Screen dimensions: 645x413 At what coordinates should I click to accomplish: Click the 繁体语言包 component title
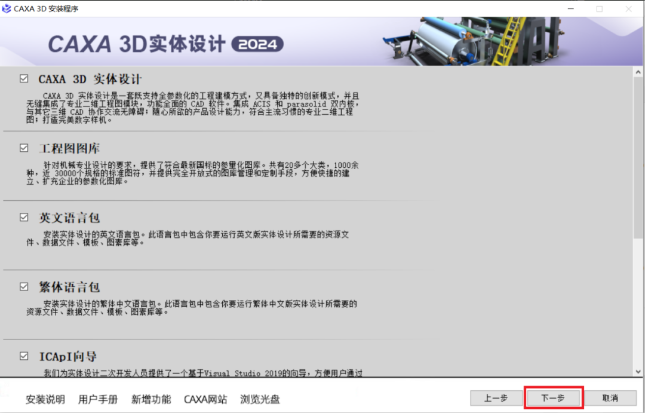(69, 287)
